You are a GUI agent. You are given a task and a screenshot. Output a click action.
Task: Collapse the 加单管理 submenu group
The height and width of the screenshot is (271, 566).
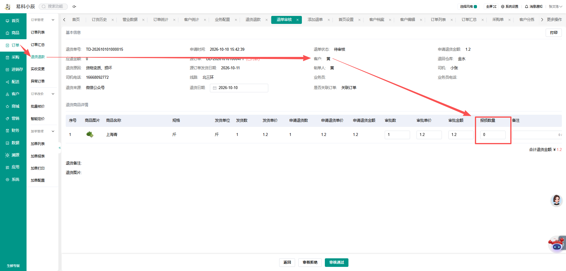click(x=53, y=131)
